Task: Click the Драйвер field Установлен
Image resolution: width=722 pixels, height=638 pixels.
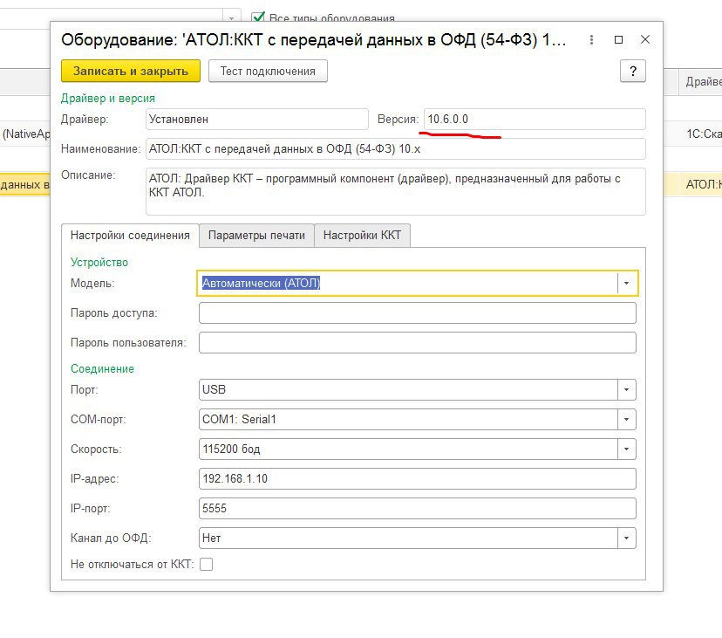Action: [x=257, y=120]
